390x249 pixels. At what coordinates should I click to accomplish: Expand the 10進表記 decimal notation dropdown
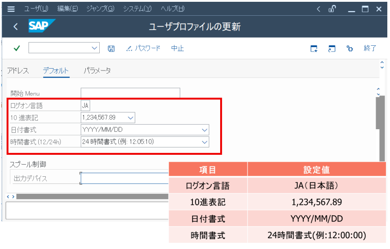coord(130,118)
